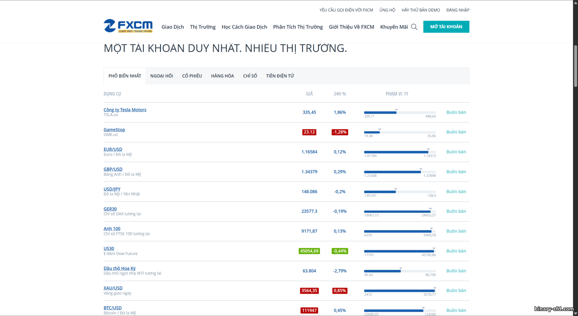Click the DỤNG CỤ column header
Screen dimensions: 578x316
tap(112, 94)
